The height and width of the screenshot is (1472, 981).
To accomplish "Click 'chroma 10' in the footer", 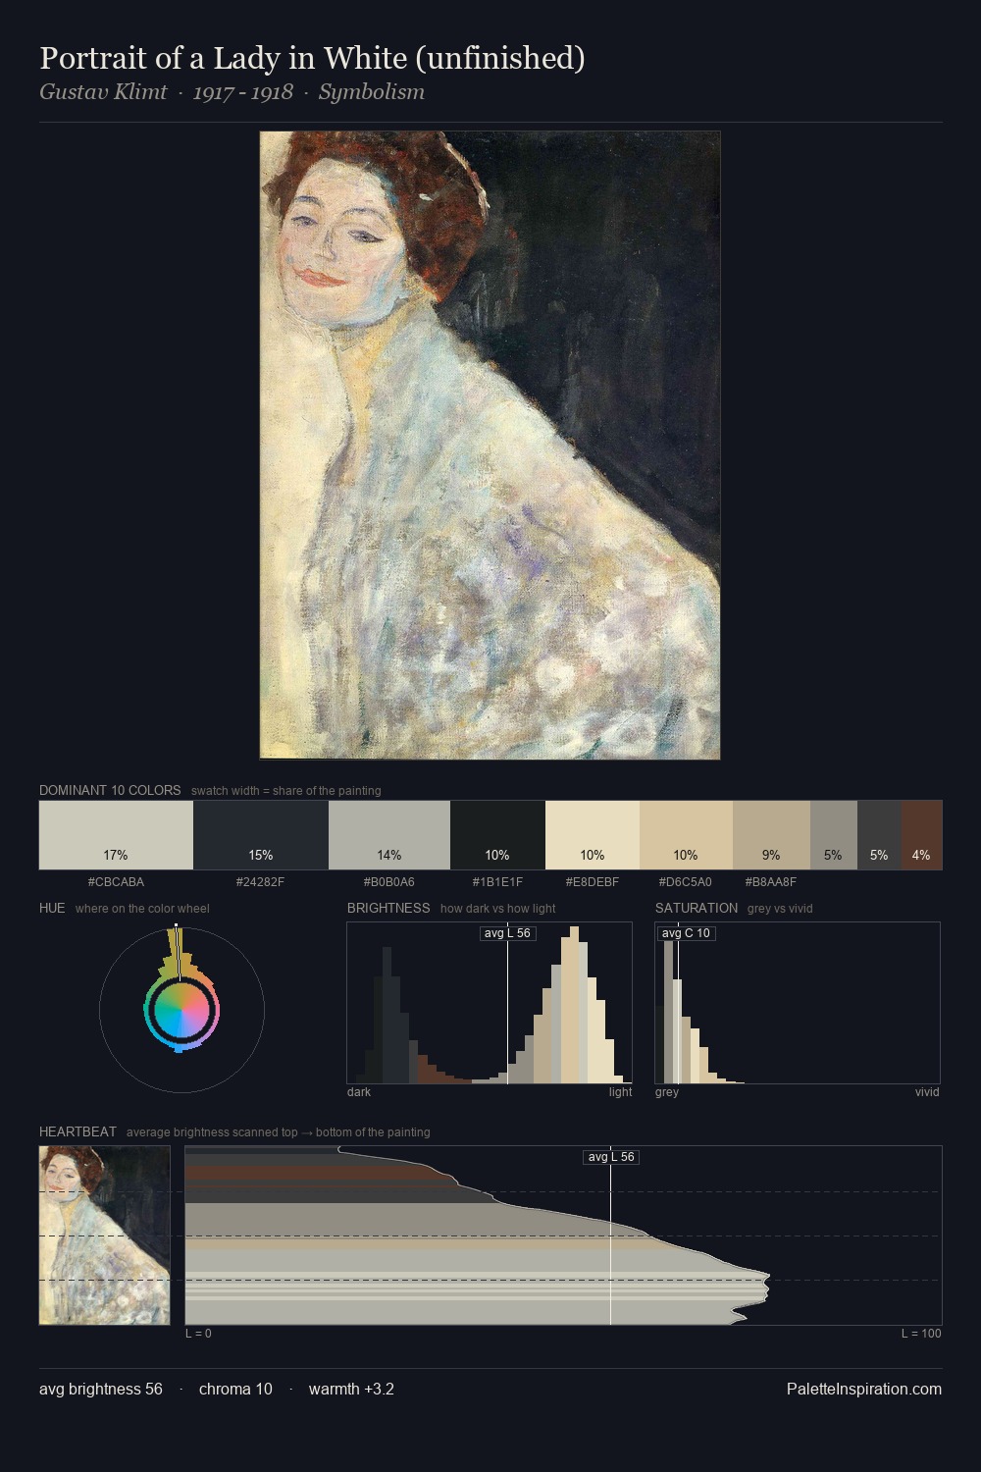I will coord(235,1389).
